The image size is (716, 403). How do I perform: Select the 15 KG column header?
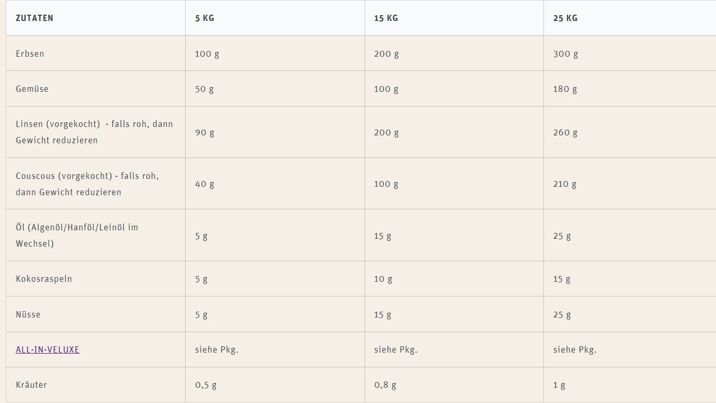point(386,18)
